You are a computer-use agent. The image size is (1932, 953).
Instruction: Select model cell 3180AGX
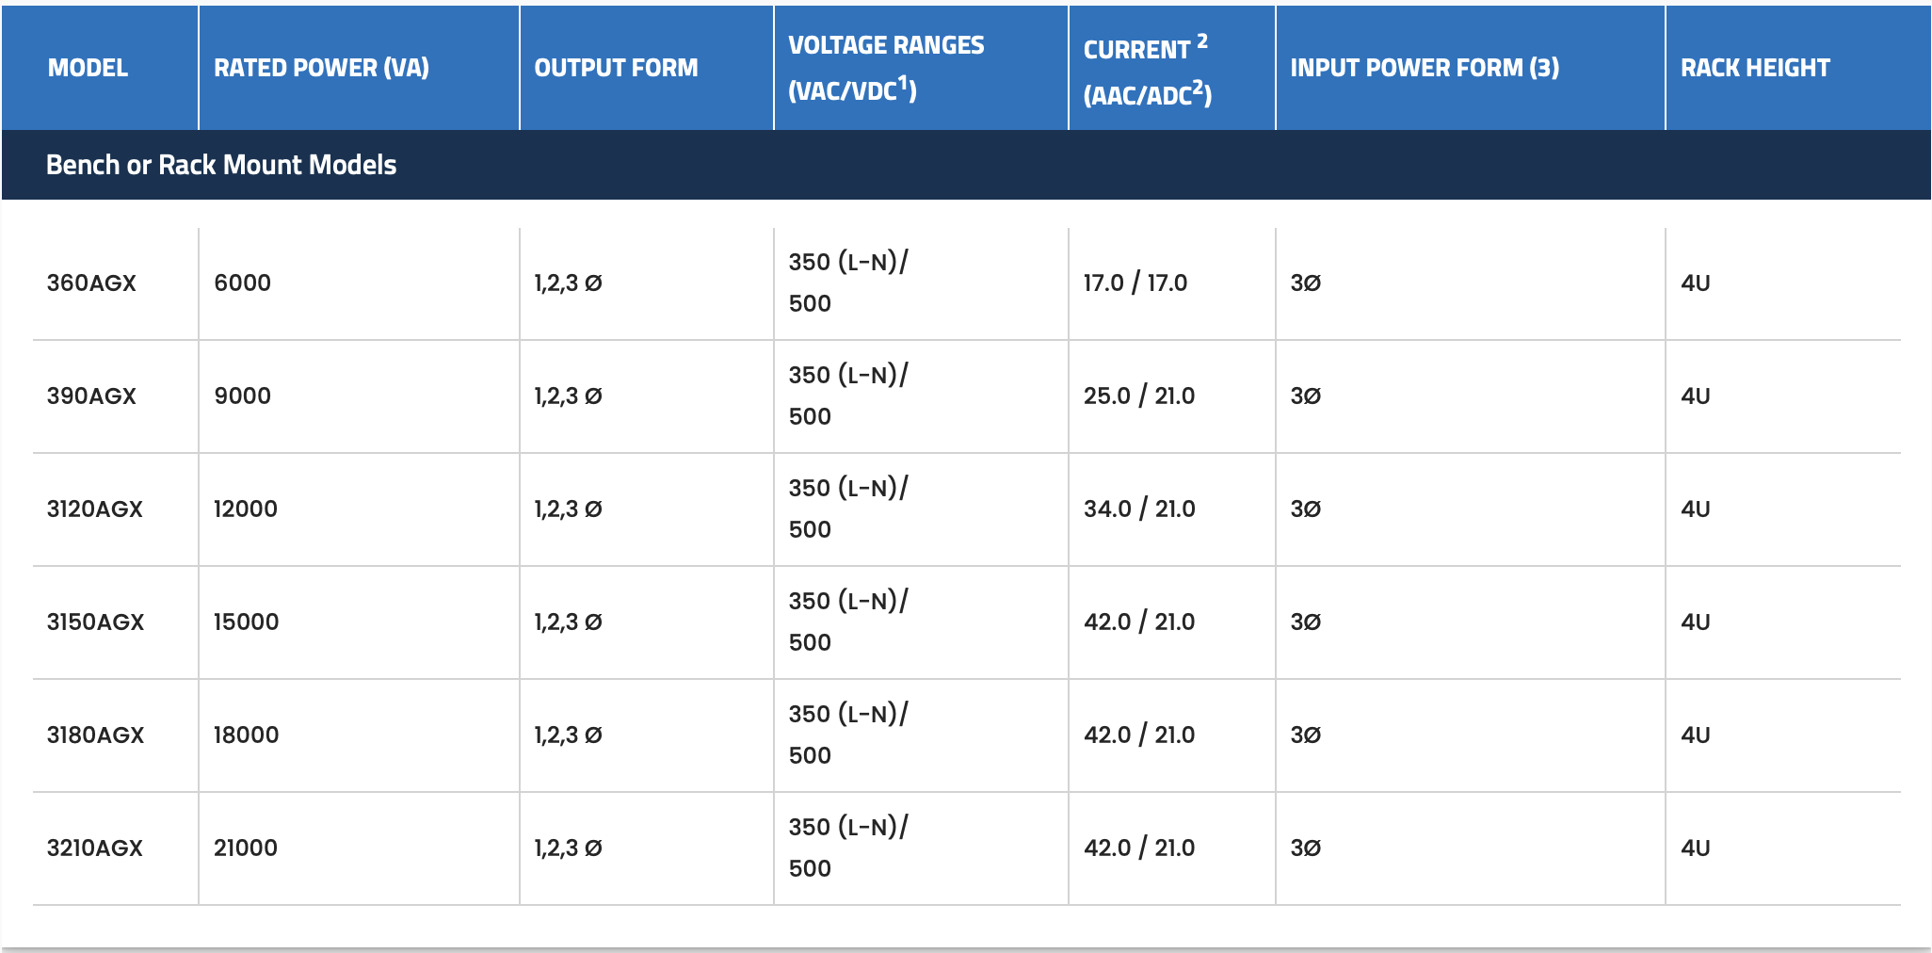tap(96, 735)
